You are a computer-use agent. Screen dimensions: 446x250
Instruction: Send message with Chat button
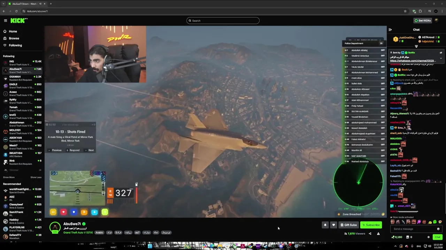click(x=438, y=237)
